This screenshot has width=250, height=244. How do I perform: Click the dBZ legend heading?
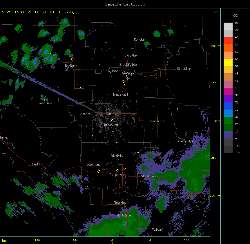(x=235, y=15)
